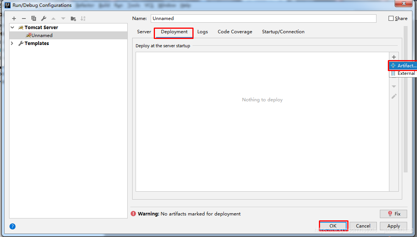Remove configuration with minus icon
The image size is (417, 237).
pyautogui.click(x=23, y=19)
